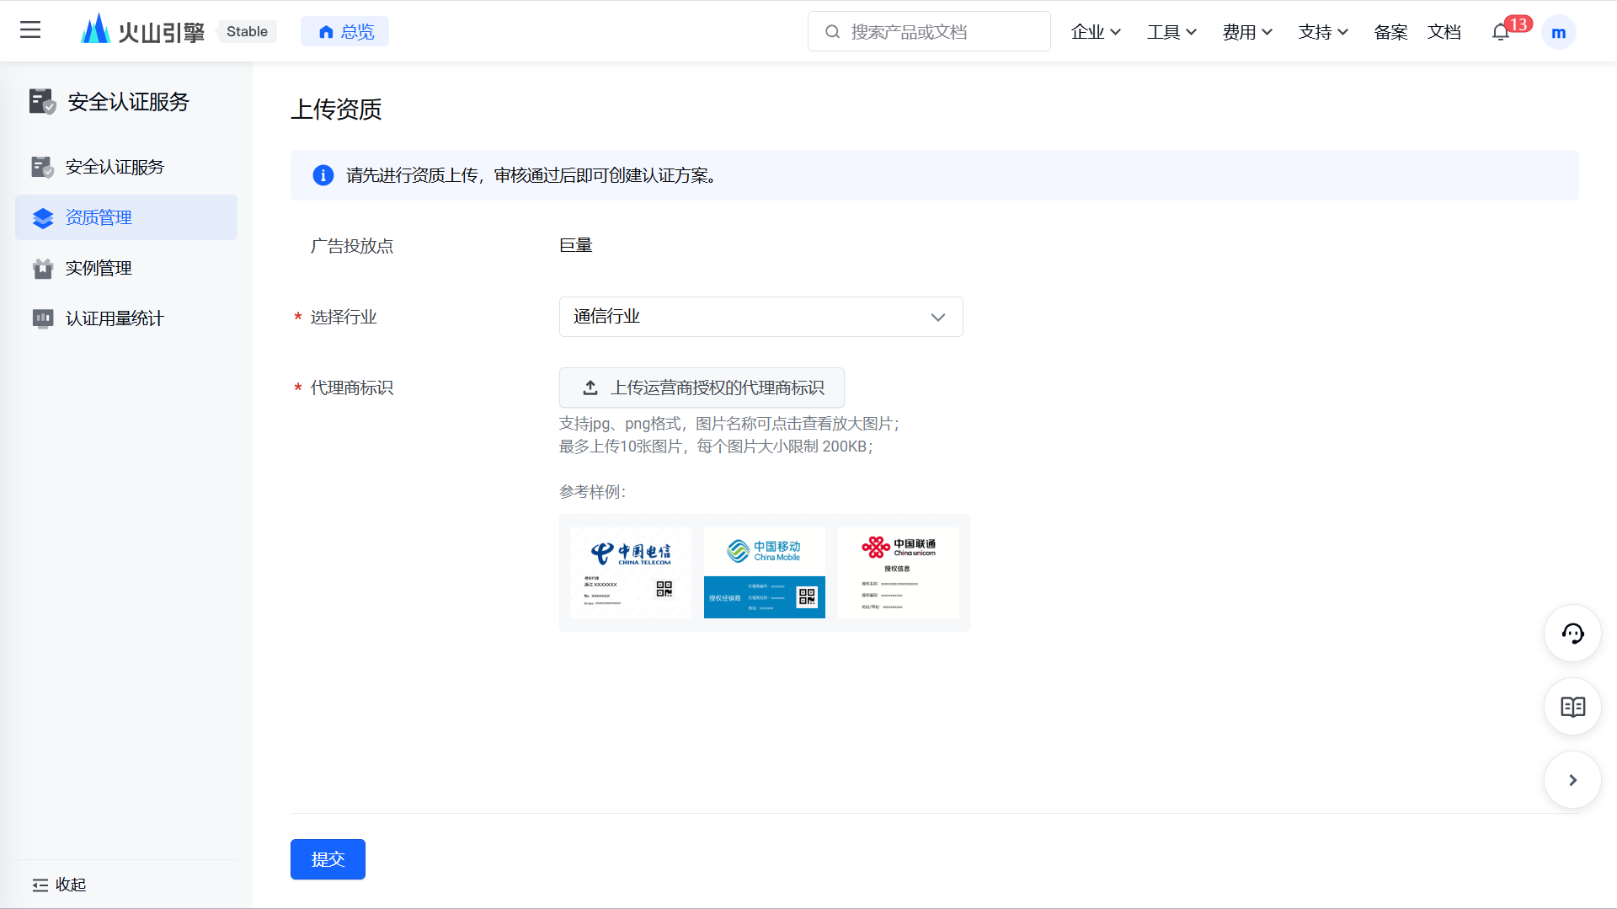This screenshot has width=1617, height=909.
Task: View the China Mobile sample image
Action: coord(765,573)
